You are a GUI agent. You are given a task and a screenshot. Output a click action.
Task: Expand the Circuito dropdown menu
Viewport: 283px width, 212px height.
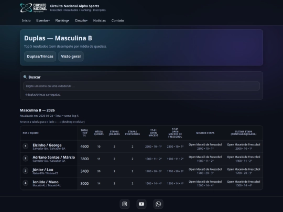point(81,20)
